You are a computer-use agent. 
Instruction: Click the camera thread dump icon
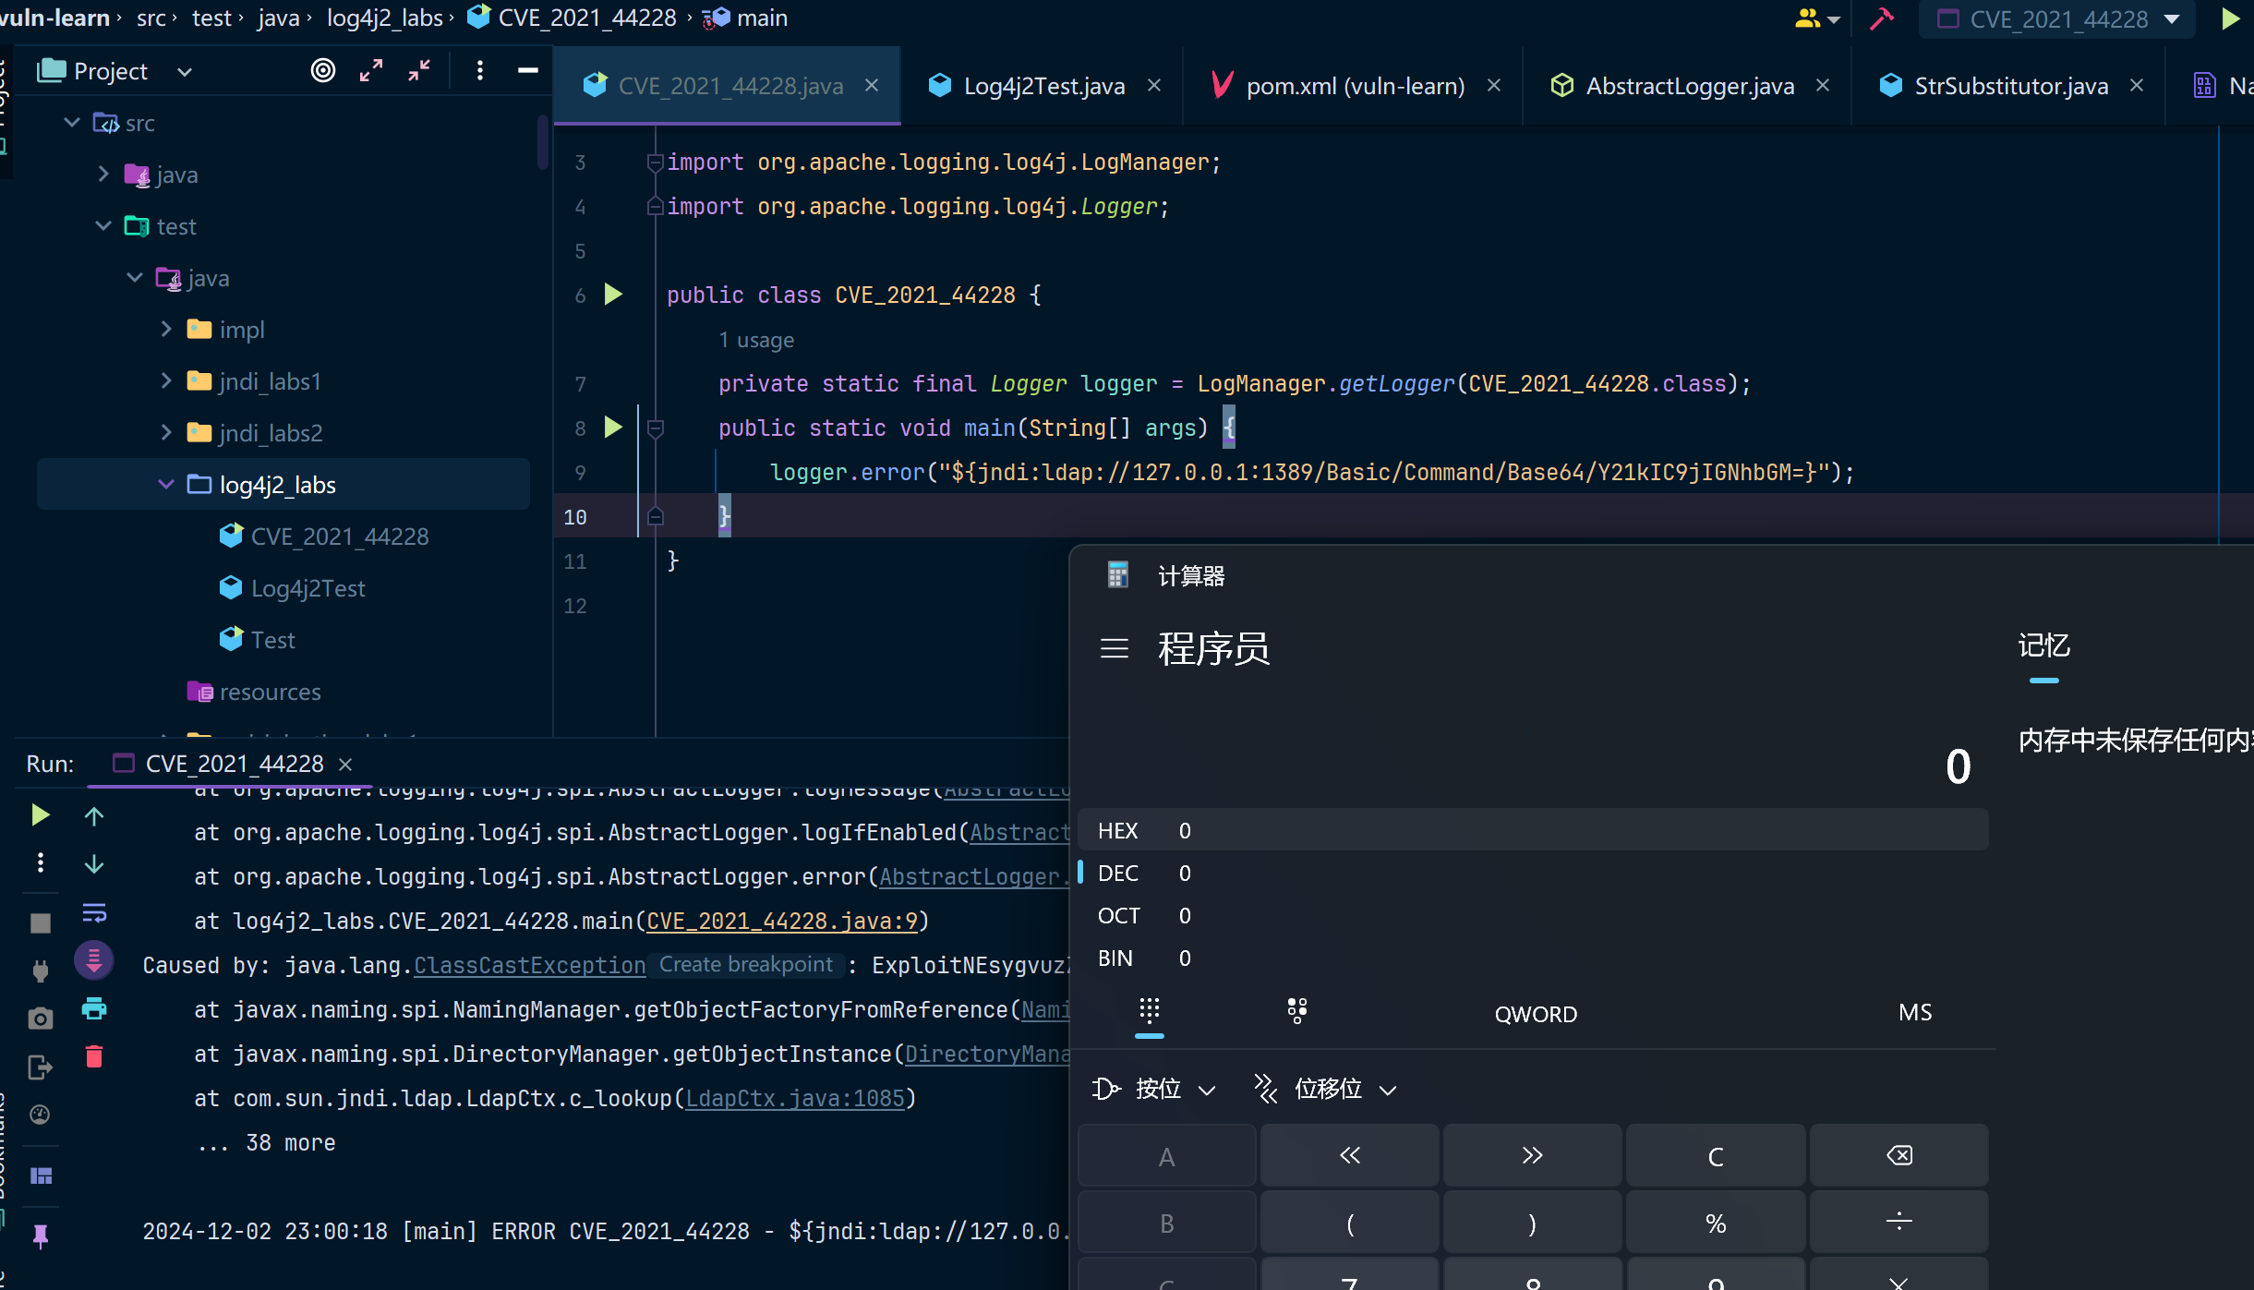click(41, 1019)
